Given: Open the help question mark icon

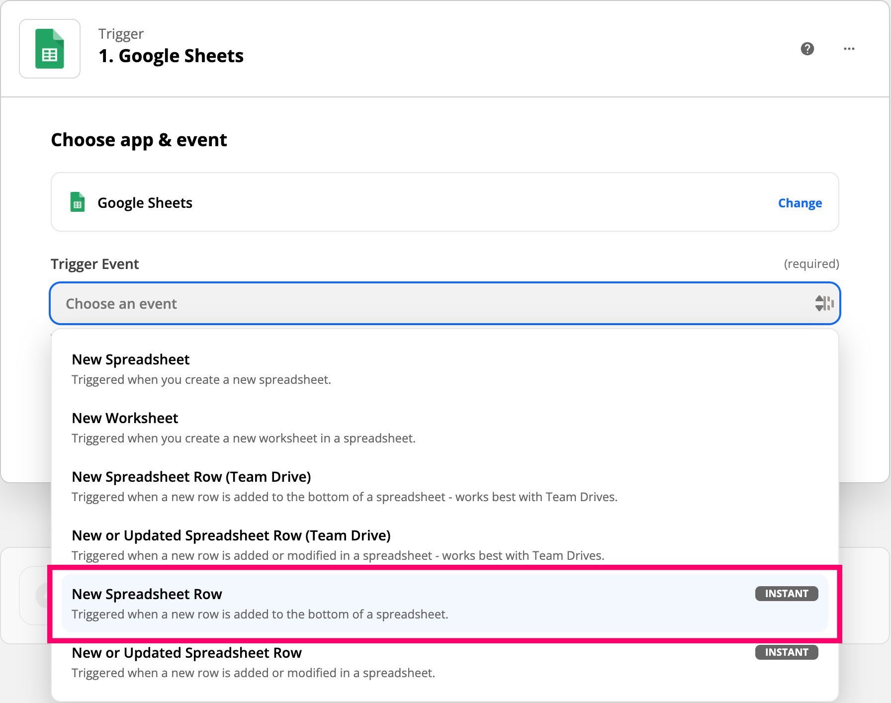Looking at the screenshot, I should pos(807,49).
